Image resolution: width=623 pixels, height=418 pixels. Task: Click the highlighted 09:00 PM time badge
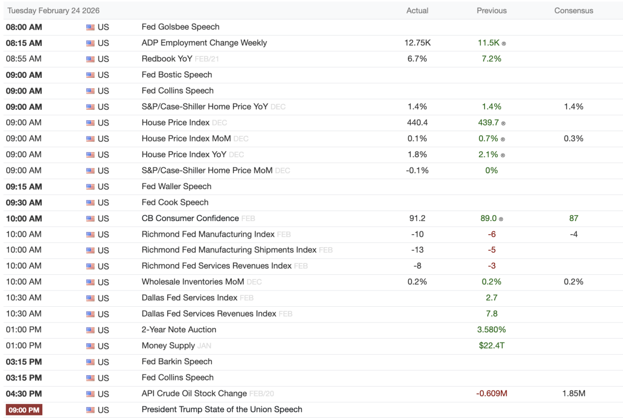click(23, 410)
